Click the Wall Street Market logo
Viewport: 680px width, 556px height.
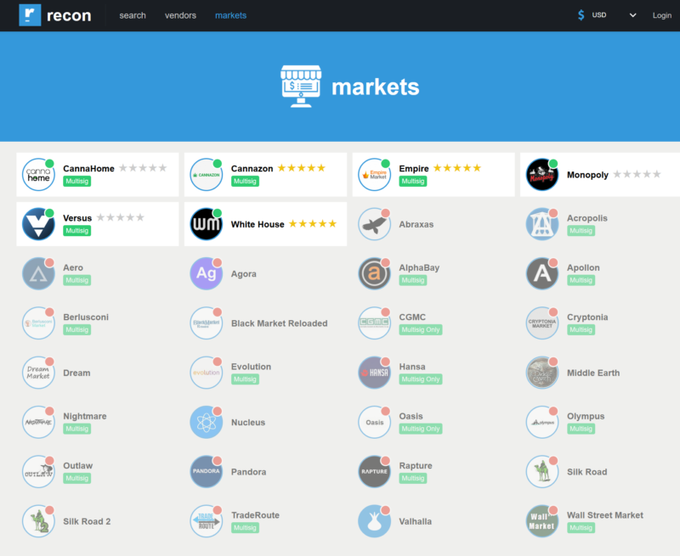pos(542,521)
